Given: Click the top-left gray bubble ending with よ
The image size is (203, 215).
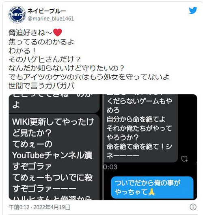Looking at the screenshot, I should (x=54, y=104).
